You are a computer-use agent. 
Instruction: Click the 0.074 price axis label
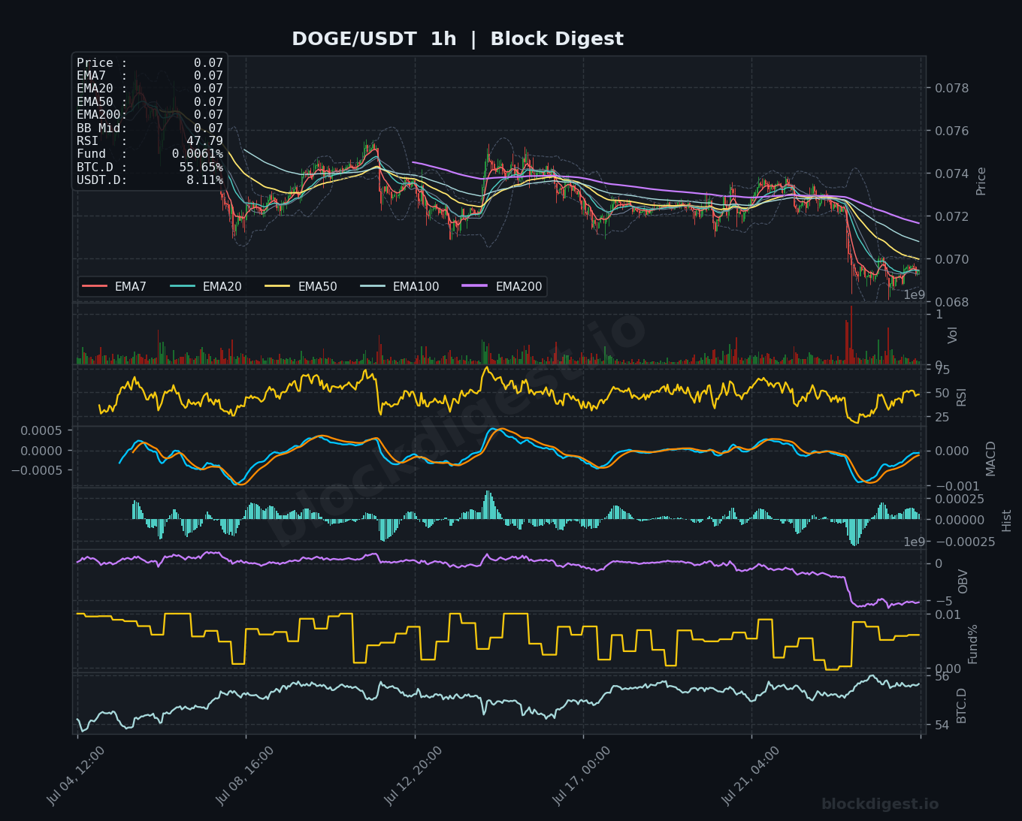[951, 174]
